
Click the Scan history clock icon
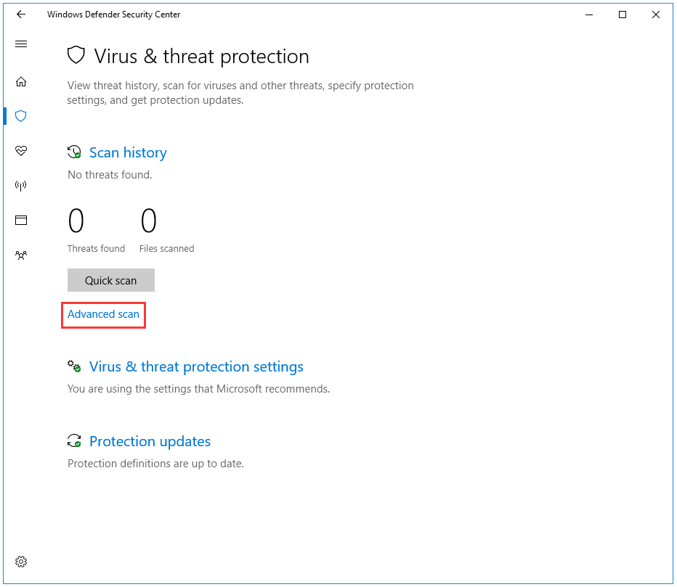pyautogui.click(x=74, y=152)
